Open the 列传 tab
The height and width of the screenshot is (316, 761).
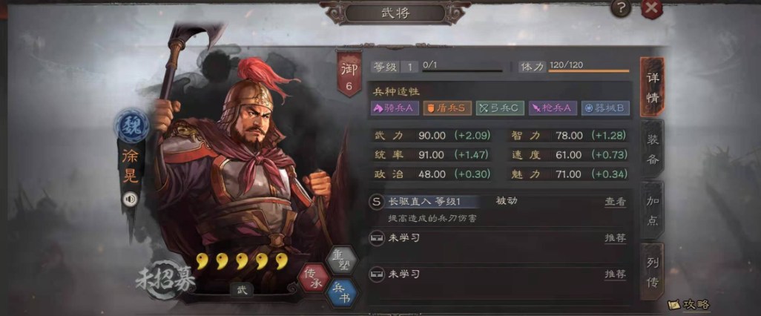(x=652, y=273)
